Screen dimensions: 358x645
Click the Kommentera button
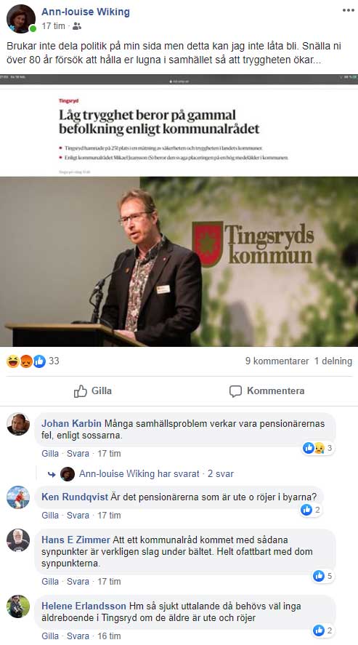pyautogui.click(x=267, y=390)
